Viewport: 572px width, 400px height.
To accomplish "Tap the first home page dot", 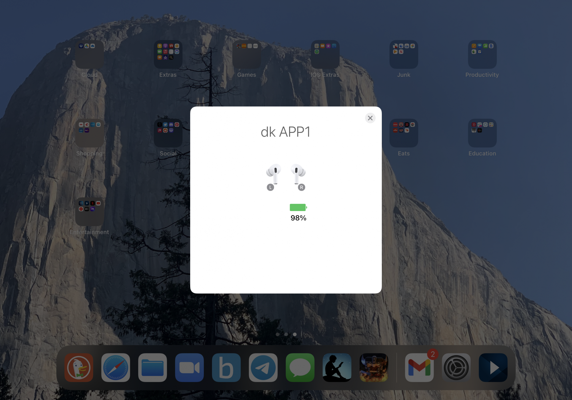I will 277,334.
